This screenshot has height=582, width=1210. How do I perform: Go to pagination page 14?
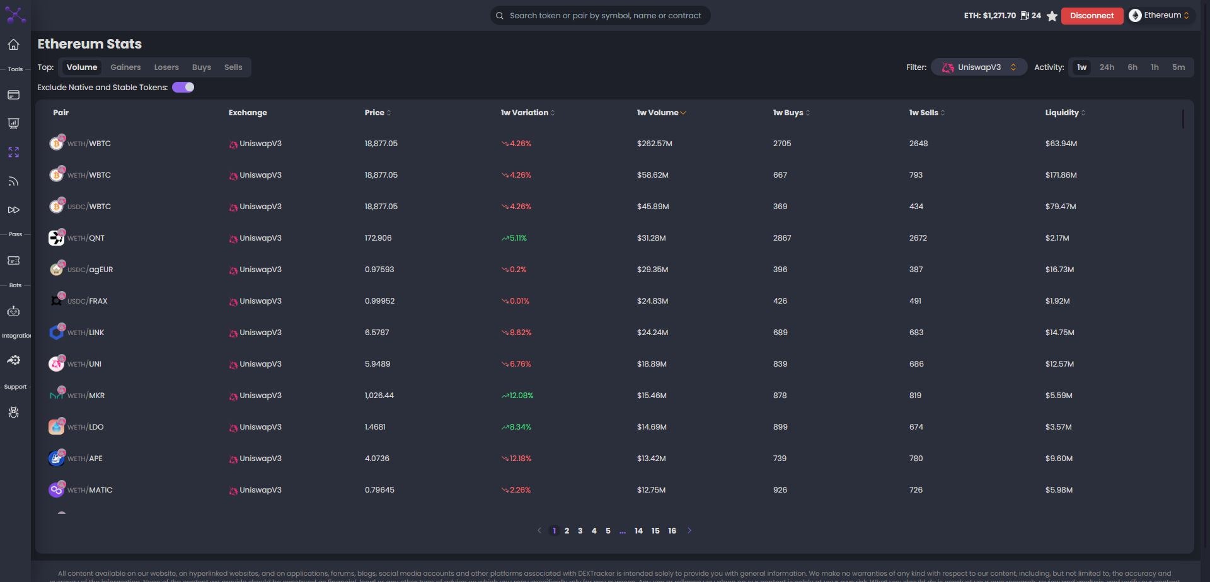coord(638,531)
